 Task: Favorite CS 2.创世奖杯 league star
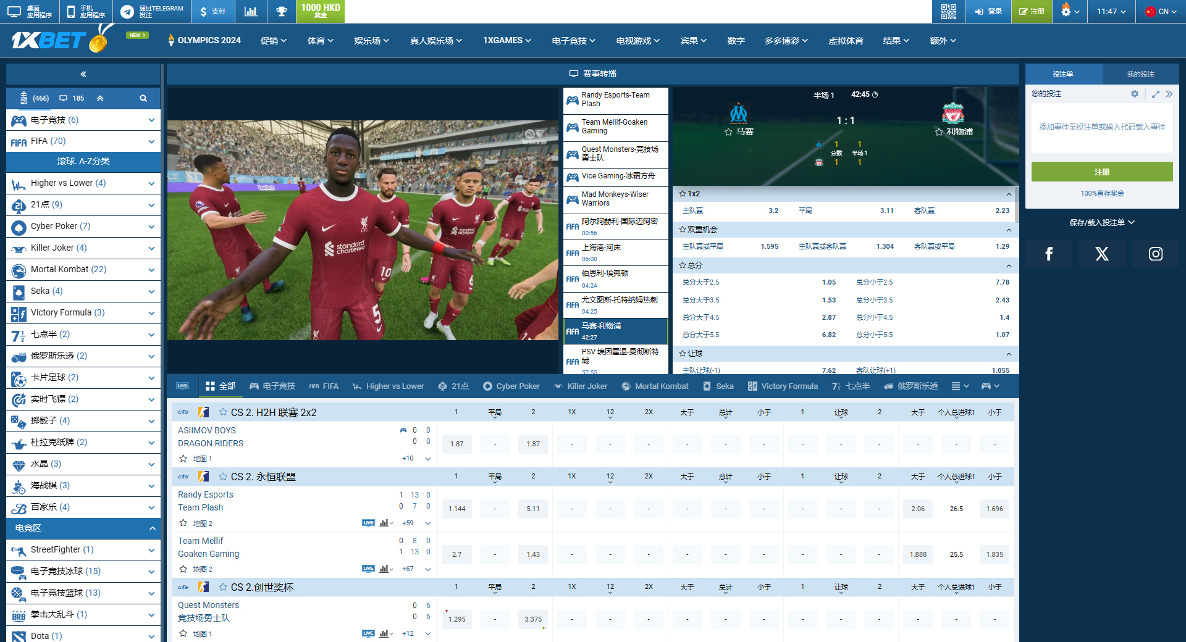click(x=223, y=587)
